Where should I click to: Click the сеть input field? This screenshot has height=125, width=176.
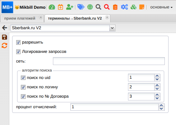tap(109, 61)
